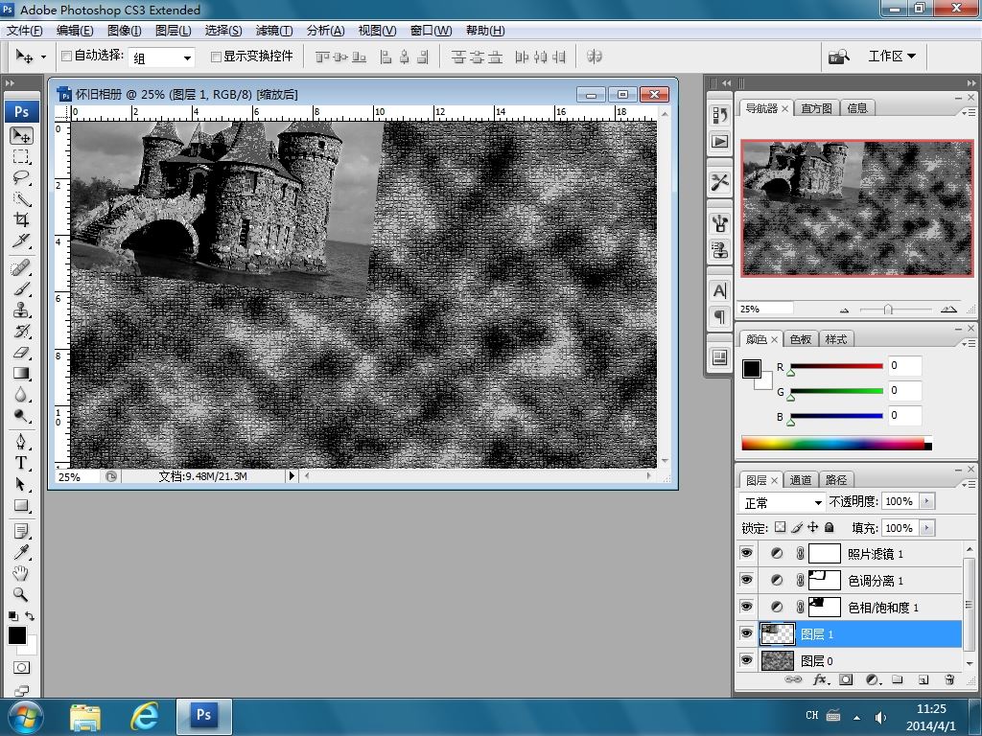Select the Horizontal Type tool

click(21, 462)
